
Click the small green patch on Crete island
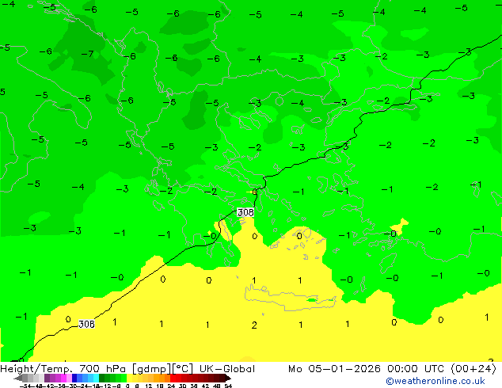[x=311, y=300]
